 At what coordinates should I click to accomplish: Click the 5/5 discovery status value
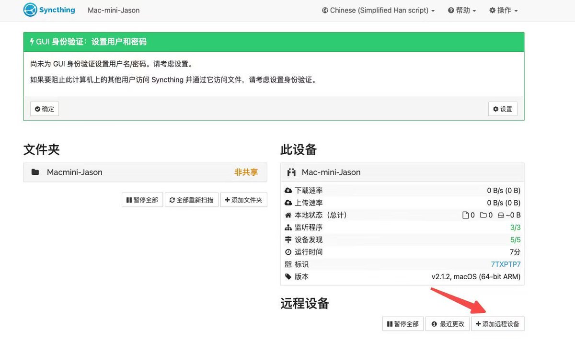click(x=515, y=239)
